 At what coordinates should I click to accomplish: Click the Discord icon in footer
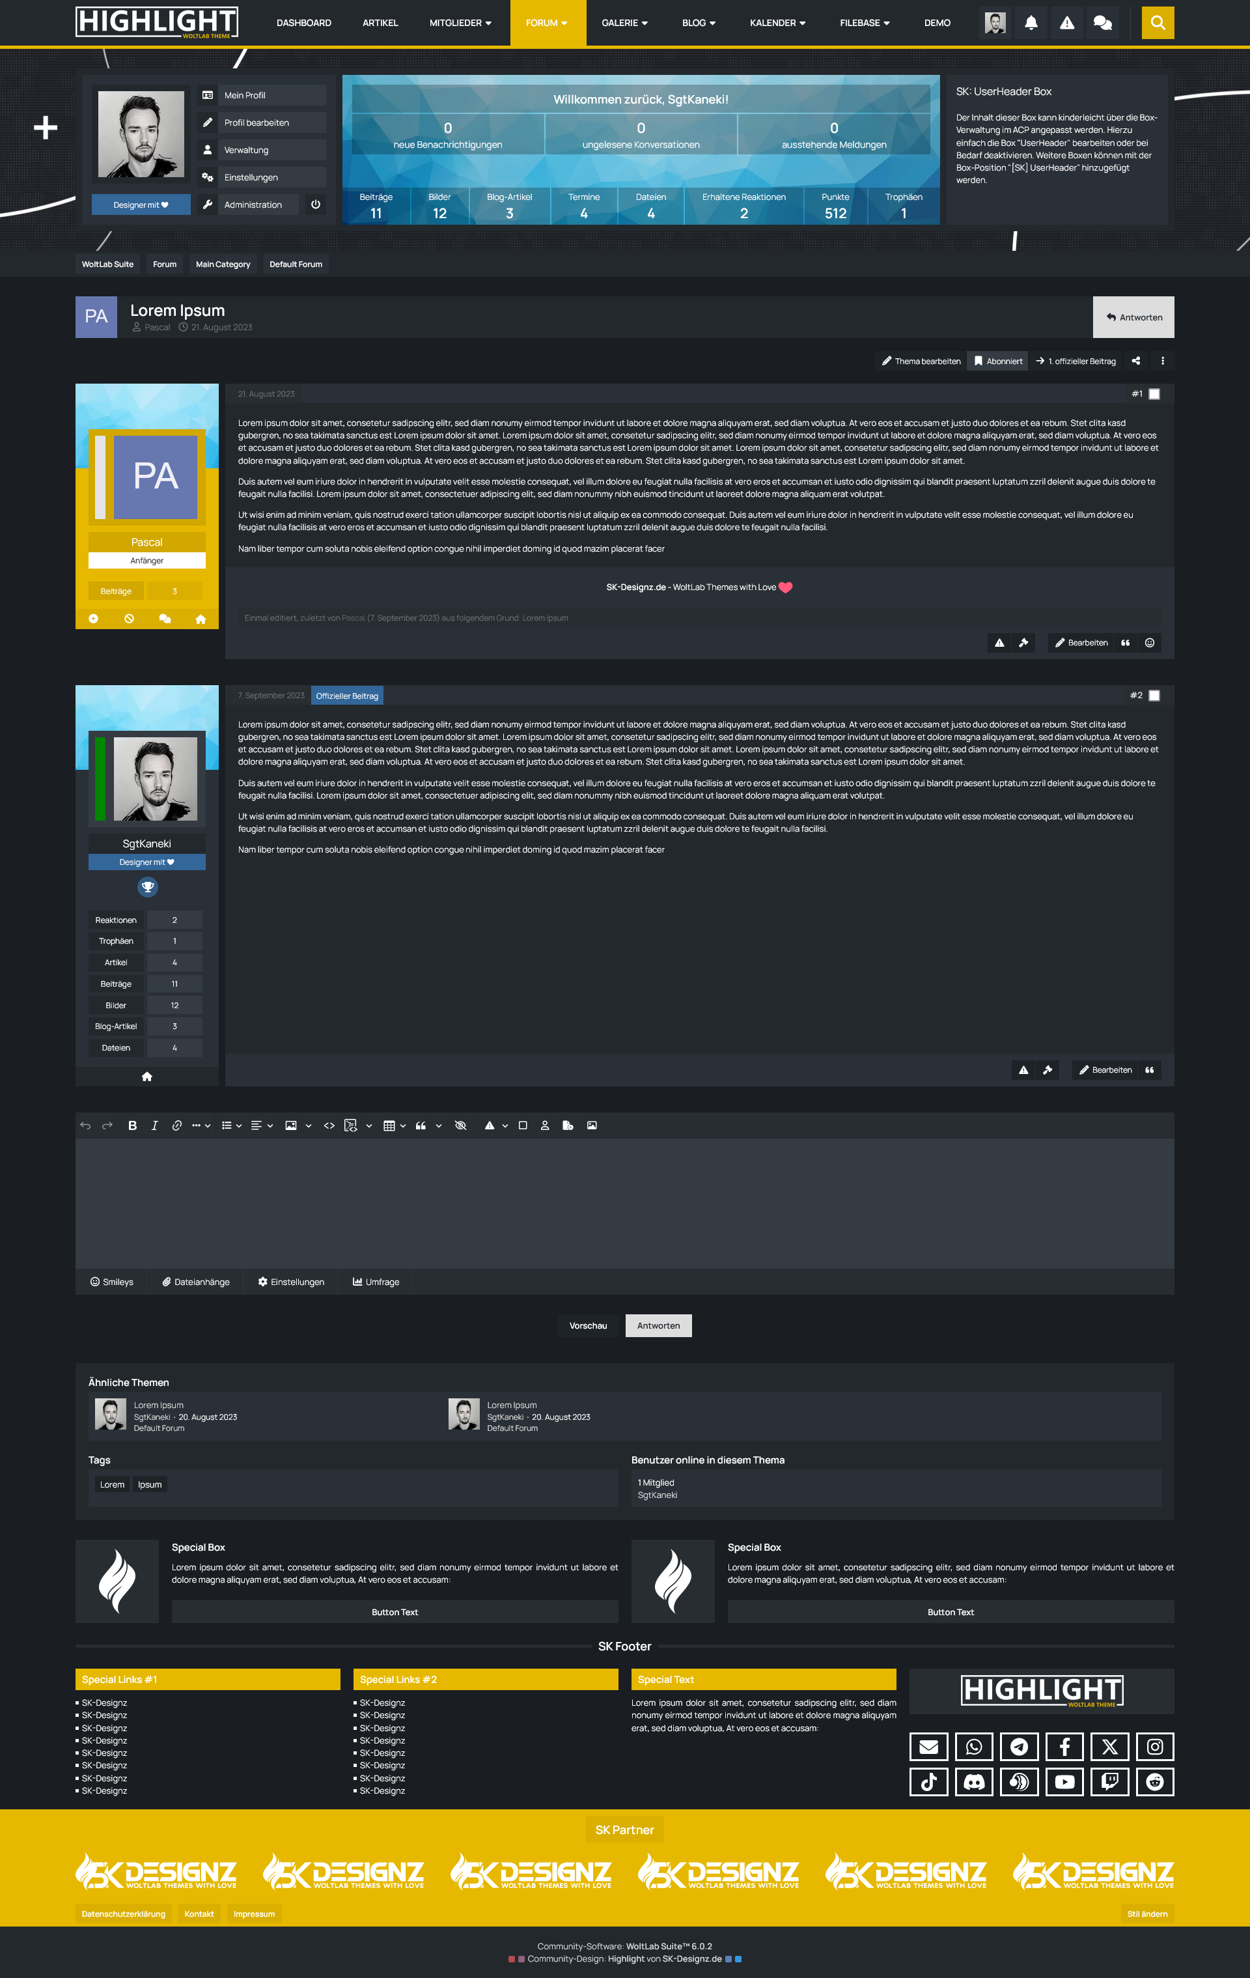tap(974, 1782)
